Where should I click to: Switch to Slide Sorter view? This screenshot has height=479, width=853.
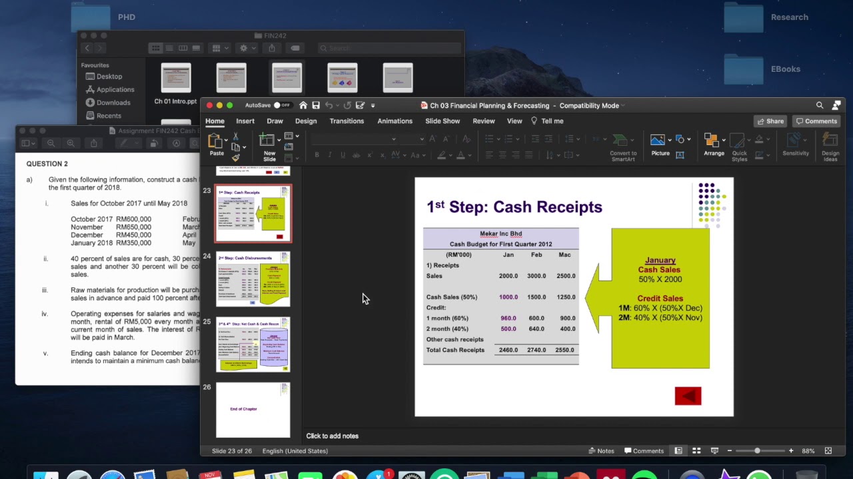pyautogui.click(x=696, y=451)
